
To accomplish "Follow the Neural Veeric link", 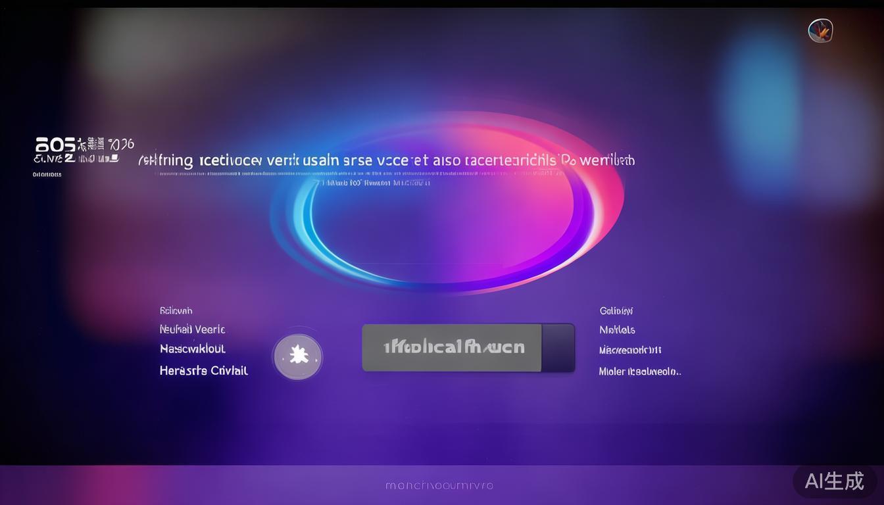I will (193, 329).
